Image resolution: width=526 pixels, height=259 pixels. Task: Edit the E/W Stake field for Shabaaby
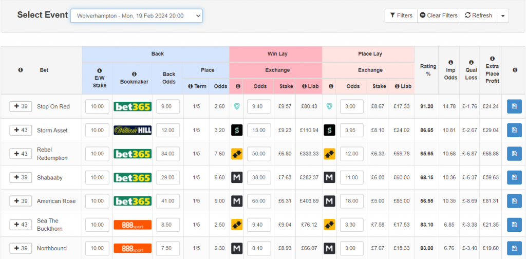pos(97,177)
